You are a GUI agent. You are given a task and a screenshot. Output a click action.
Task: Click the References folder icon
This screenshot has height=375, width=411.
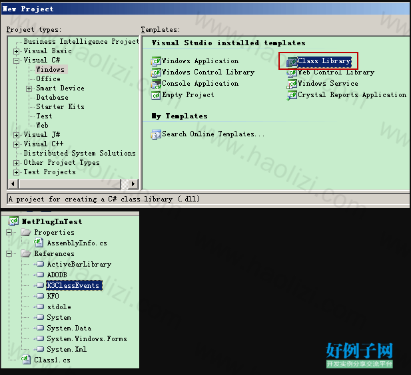26,253
